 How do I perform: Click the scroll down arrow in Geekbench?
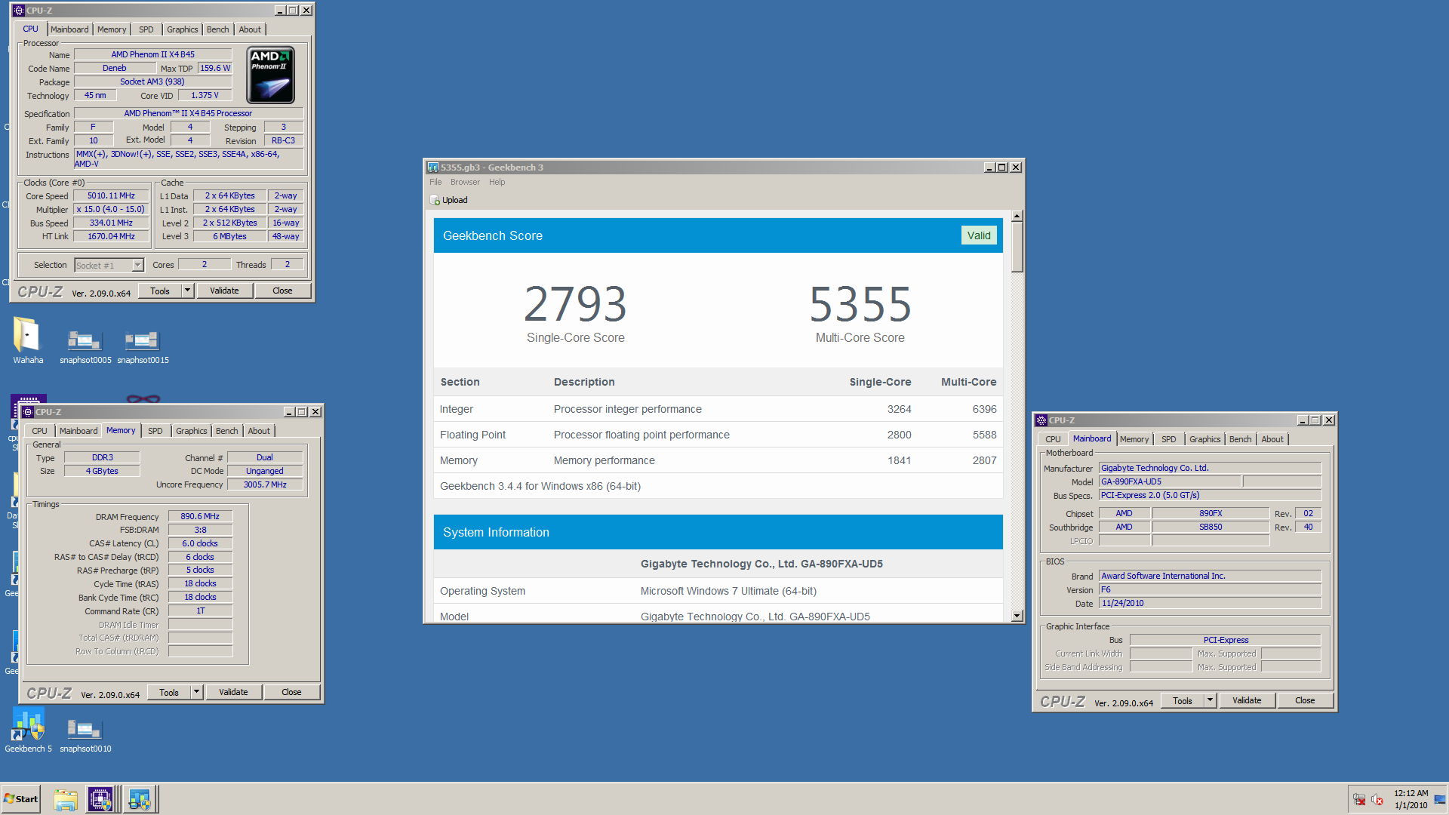coord(1017,616)
